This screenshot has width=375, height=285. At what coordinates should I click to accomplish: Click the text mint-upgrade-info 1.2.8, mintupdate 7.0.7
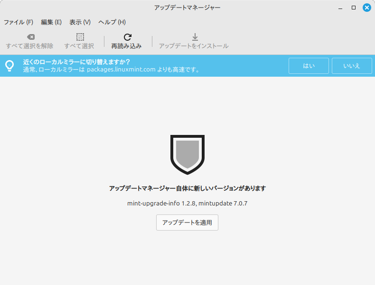click(x=187, y=204)
